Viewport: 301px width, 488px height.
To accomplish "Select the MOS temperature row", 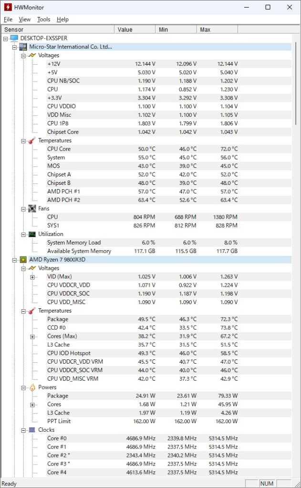I will 168,166.
